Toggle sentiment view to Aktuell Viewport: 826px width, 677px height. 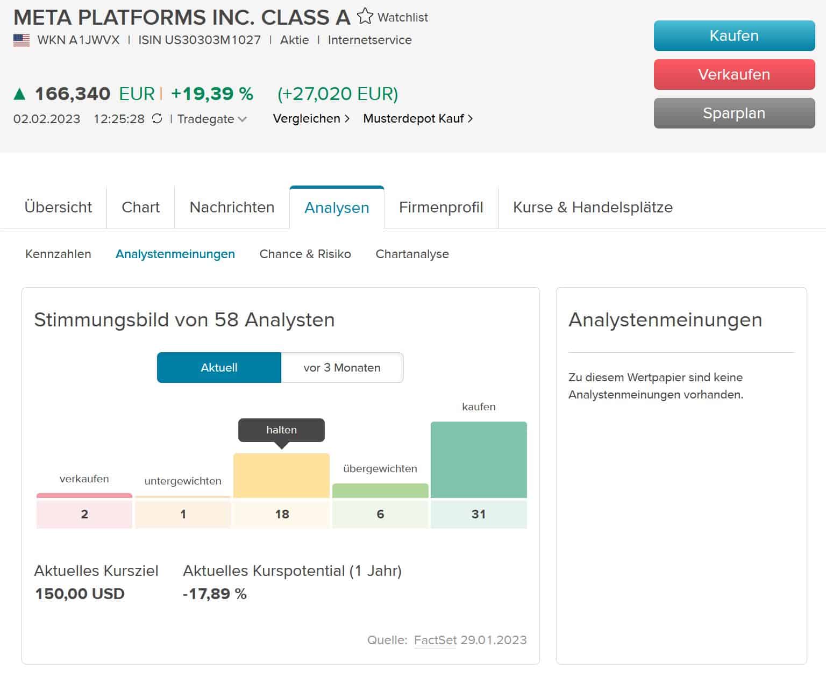[x=219, y=368]
